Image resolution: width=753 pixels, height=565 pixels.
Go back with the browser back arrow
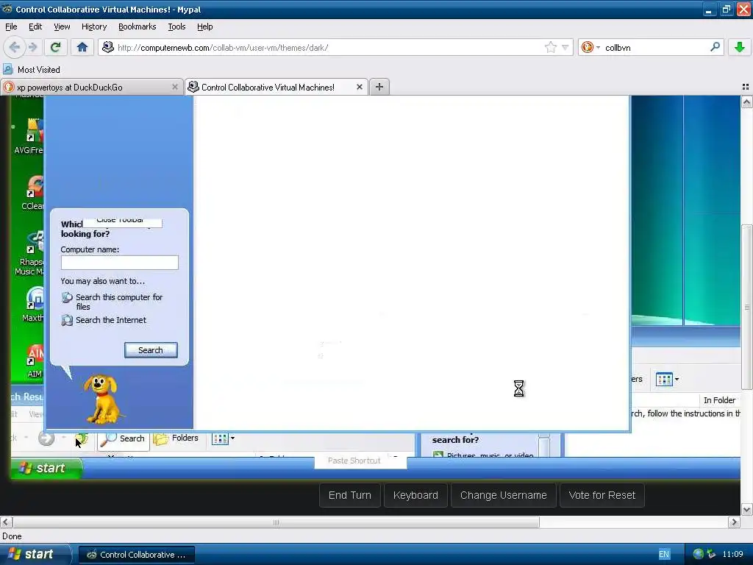coord(15,47)
